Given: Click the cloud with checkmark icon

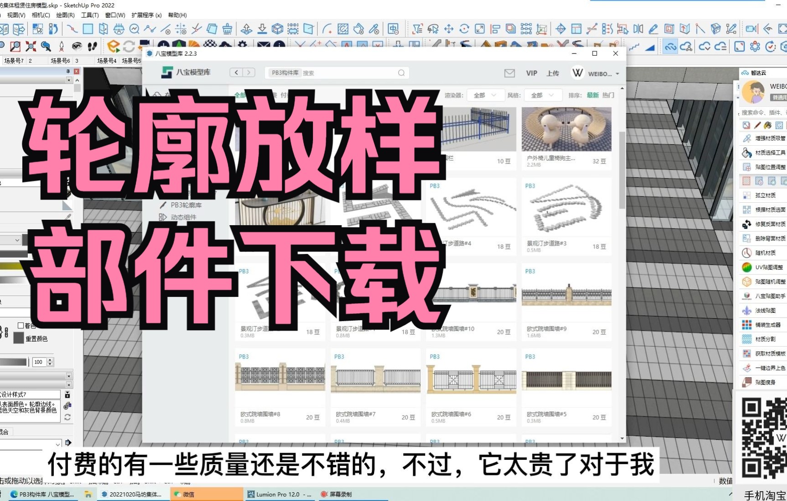Looking at the screenshot, I should (x=704, y=47).
